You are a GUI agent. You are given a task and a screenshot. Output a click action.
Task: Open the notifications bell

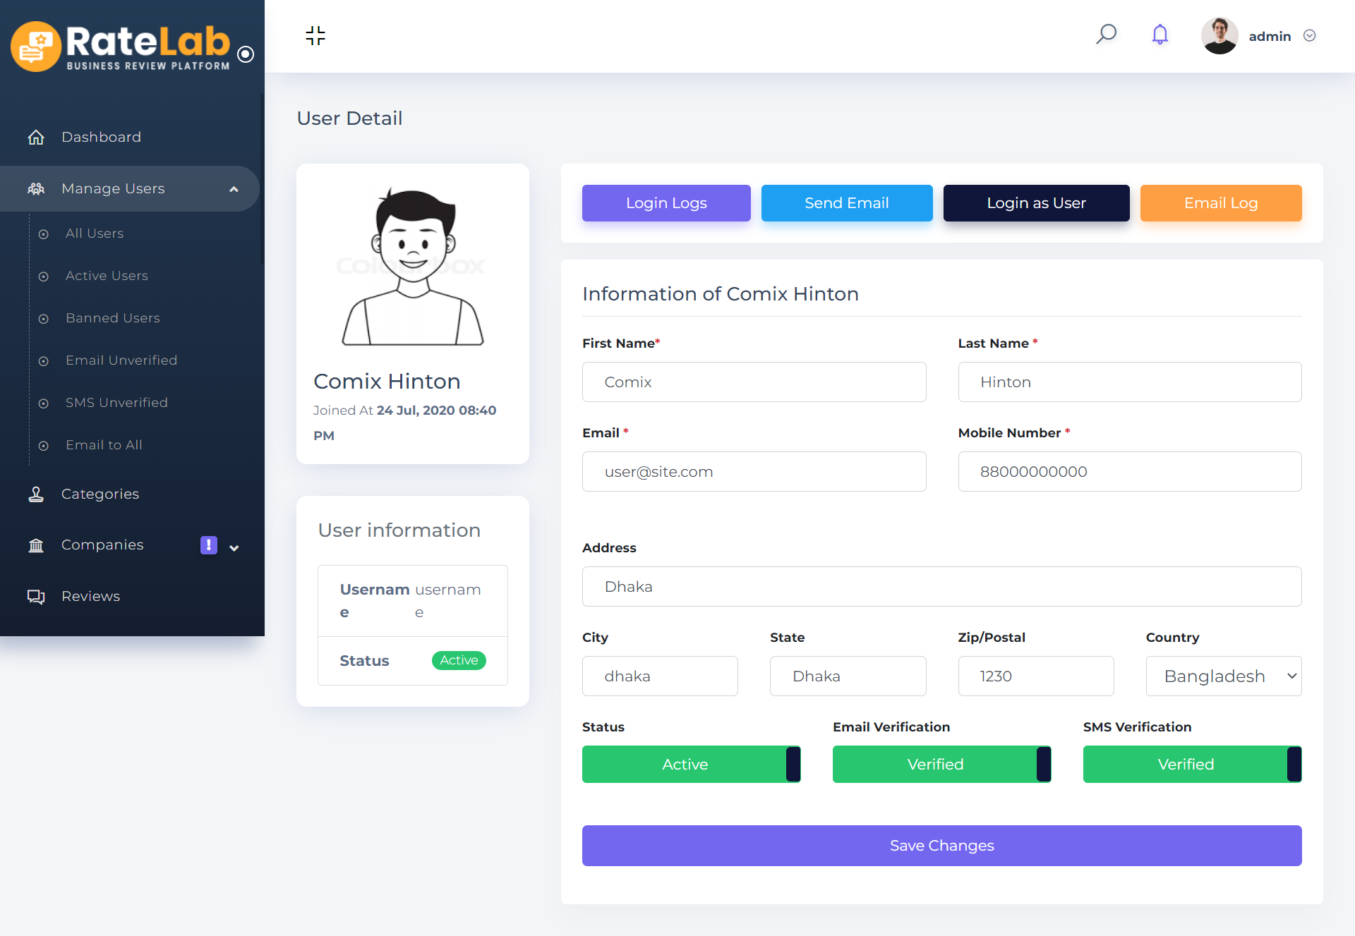(x=1160, y=35)
